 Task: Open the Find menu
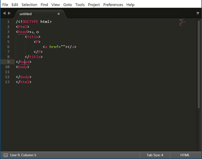pos(44,5)
